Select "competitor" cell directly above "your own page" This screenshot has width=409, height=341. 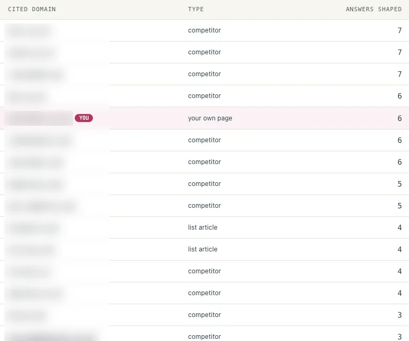(x=204, y=96)
